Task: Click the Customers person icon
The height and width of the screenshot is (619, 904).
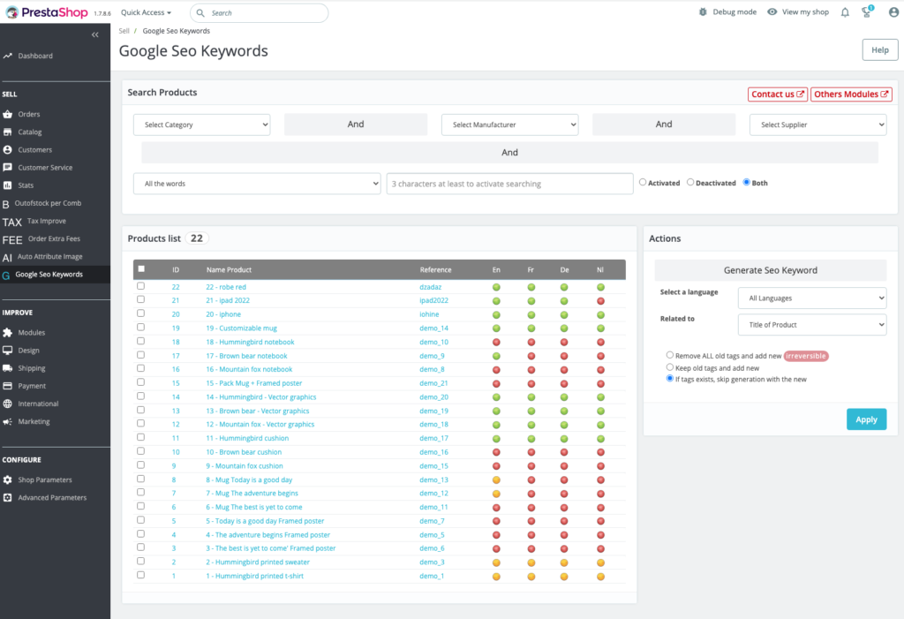Action: [x=7, y=149]
